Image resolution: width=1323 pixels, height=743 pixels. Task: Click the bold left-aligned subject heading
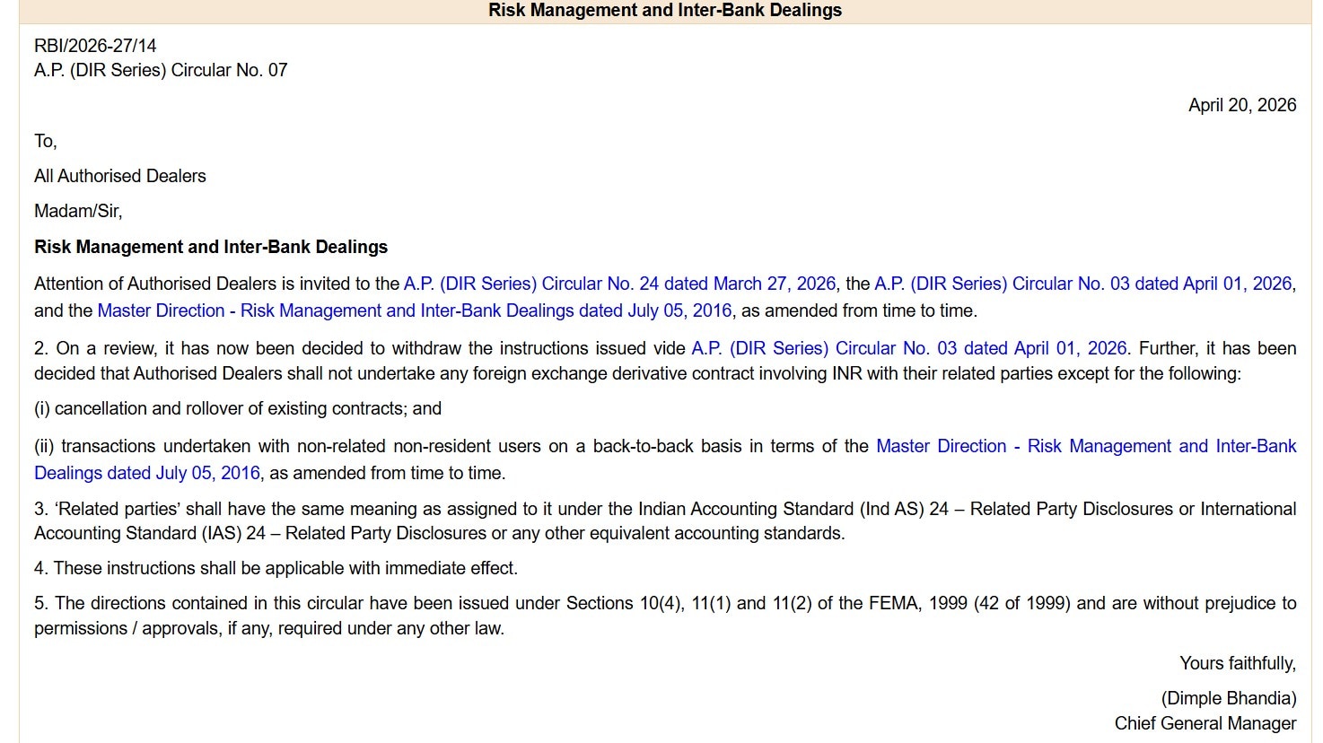tap(211, 247)
